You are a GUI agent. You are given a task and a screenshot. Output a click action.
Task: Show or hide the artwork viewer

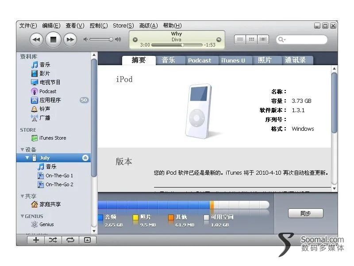coord(87,240)
